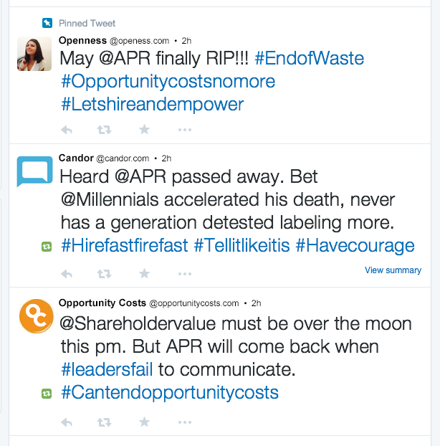Retweet the Openness tweet
Screen dimensions: 440x446
tap(104, 130)
